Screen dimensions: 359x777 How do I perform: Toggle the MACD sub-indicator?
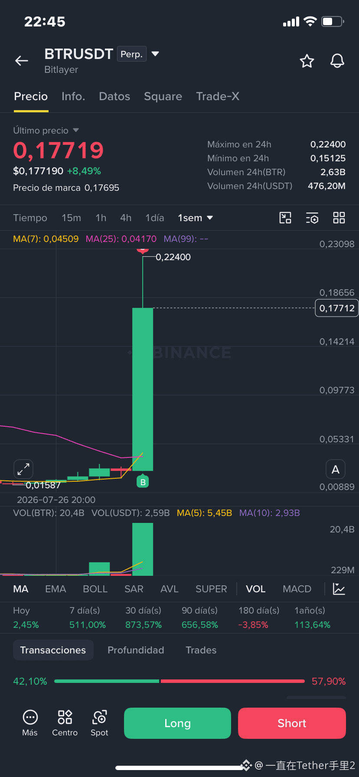tap(297, 589)
